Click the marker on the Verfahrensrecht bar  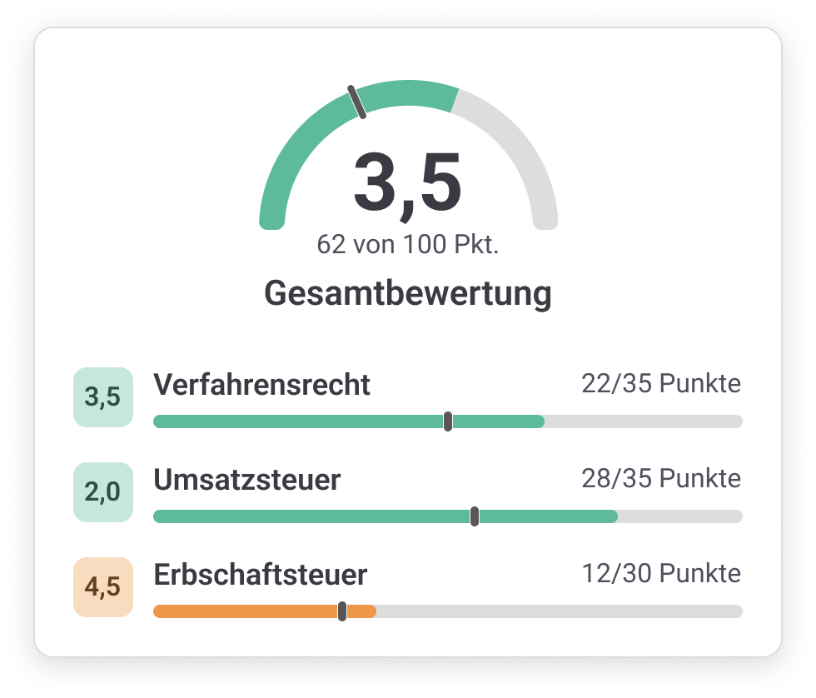tap(448, 421)
